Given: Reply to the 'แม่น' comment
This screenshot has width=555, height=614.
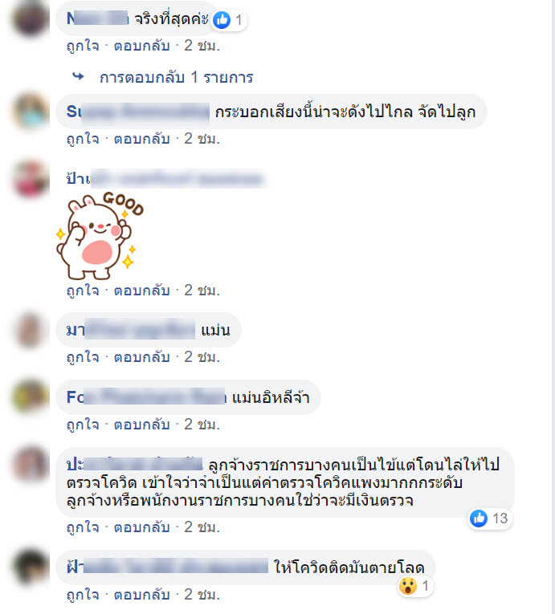Looking at the screenshot, I should tap(142, 357).
